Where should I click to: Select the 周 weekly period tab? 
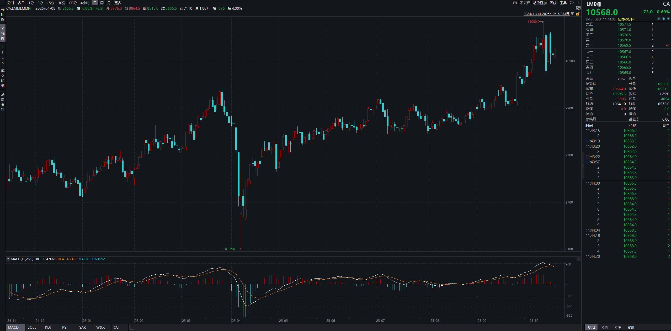102,3
